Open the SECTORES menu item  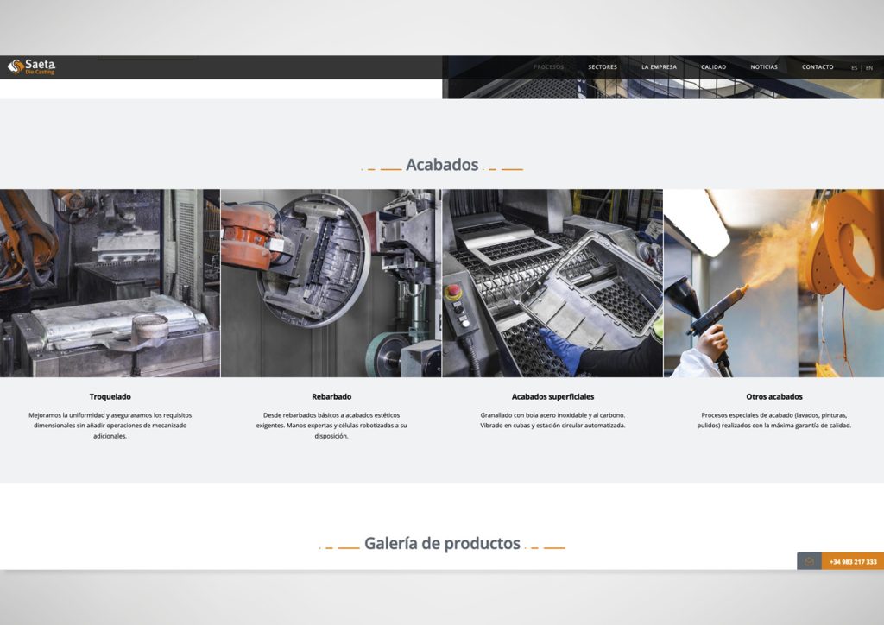(x=603, y=67)
